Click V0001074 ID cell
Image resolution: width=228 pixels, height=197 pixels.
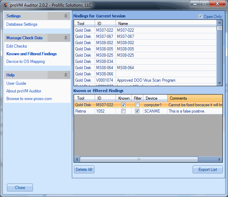pos(105,80)
